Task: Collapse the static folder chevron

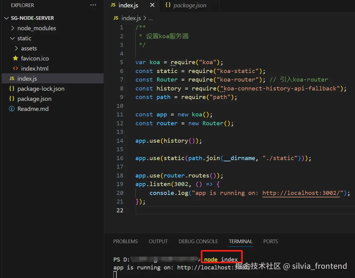Action: click(x=13, y=38)
